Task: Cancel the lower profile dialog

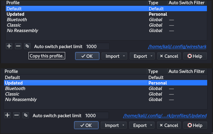Action: (169, 125)
